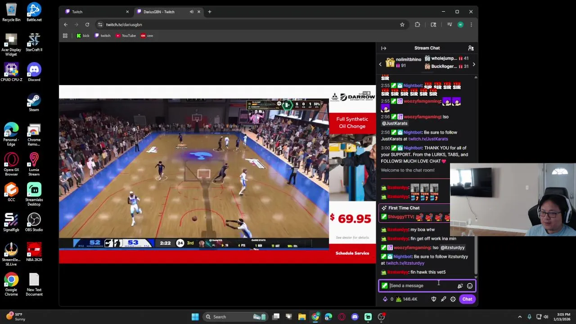The image size is (576, 324).
Task: Open OBS Studio from taskbar
Action: tap(381, 317)
